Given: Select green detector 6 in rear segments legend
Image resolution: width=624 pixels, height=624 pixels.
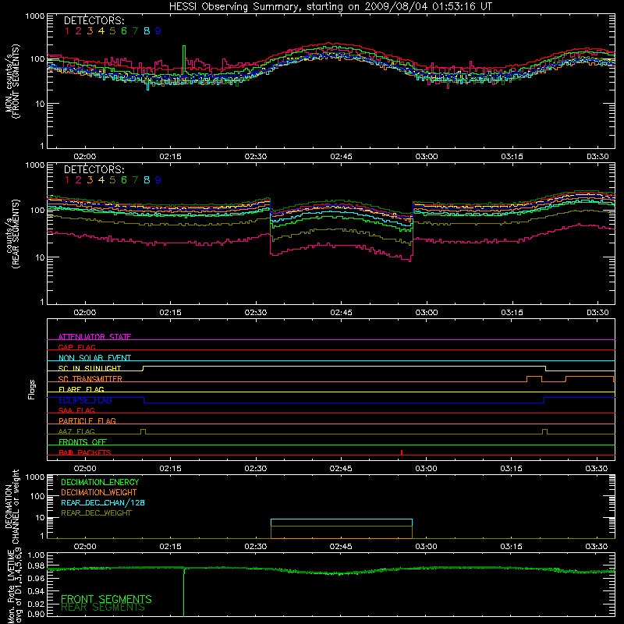Looking at the screenshot, I should 124,180.
